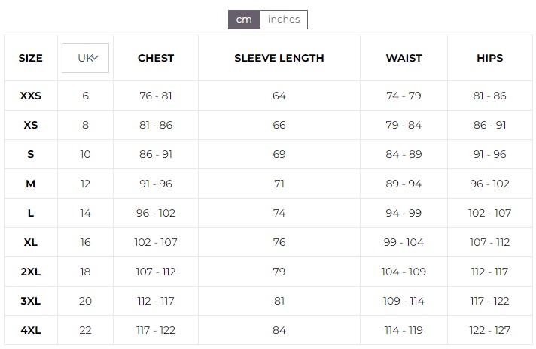
Task: Select the 2XL size row label
Action: coord(31,272)
